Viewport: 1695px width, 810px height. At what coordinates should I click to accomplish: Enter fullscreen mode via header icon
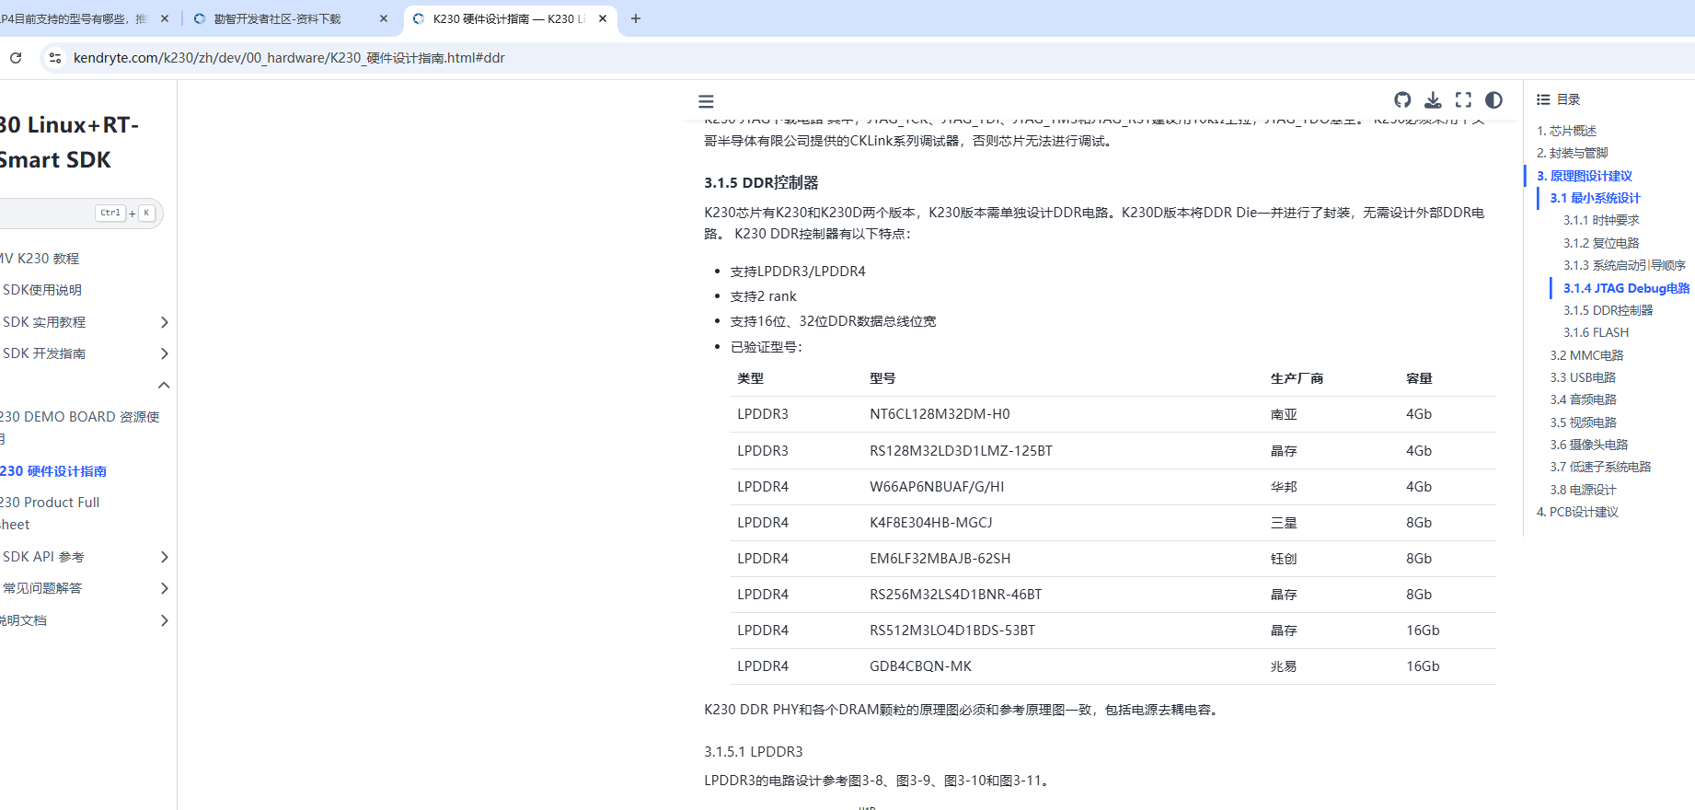(x=1463, y=100)
